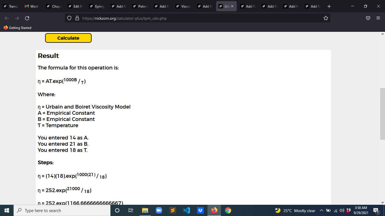Open Visual Studio Code from taskbar

click(186, 210)
